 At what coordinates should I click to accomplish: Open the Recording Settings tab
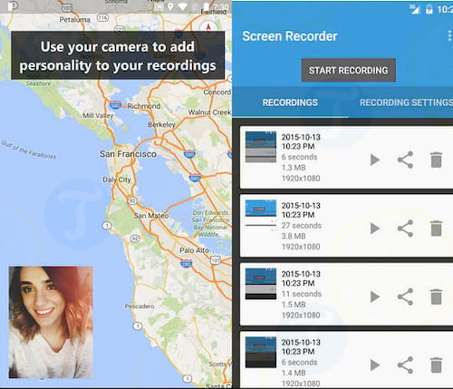(406, 102)
